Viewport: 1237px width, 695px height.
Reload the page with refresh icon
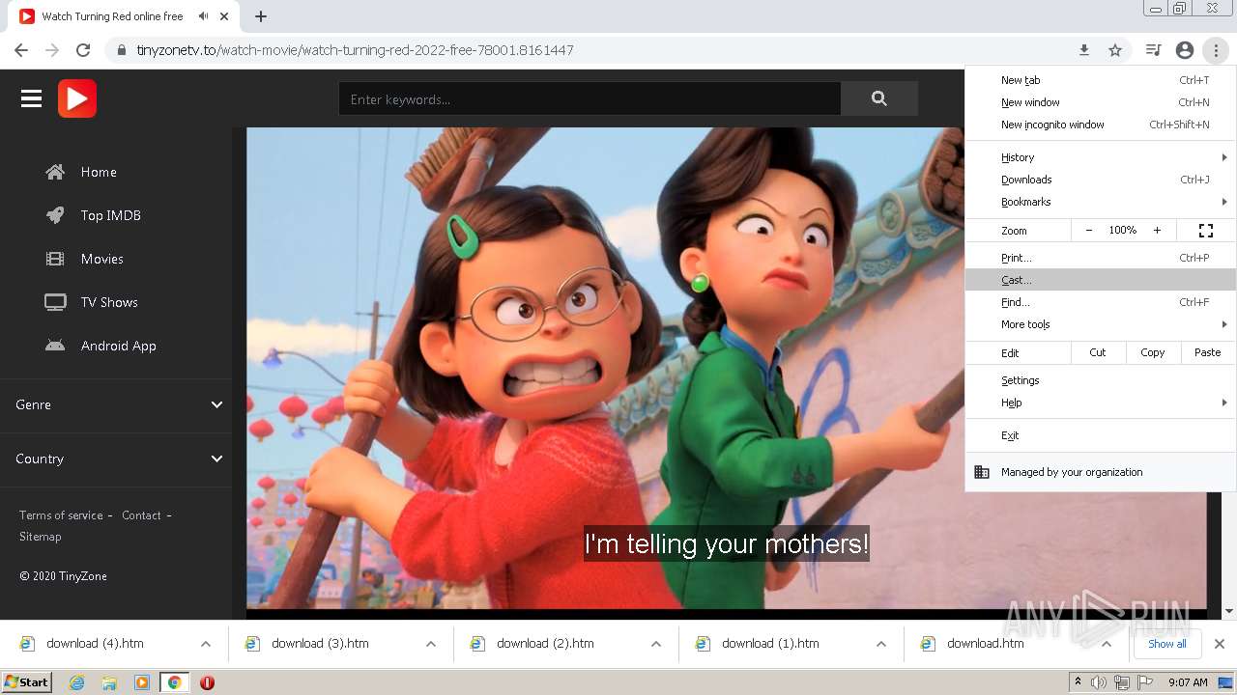pos(83,50)
